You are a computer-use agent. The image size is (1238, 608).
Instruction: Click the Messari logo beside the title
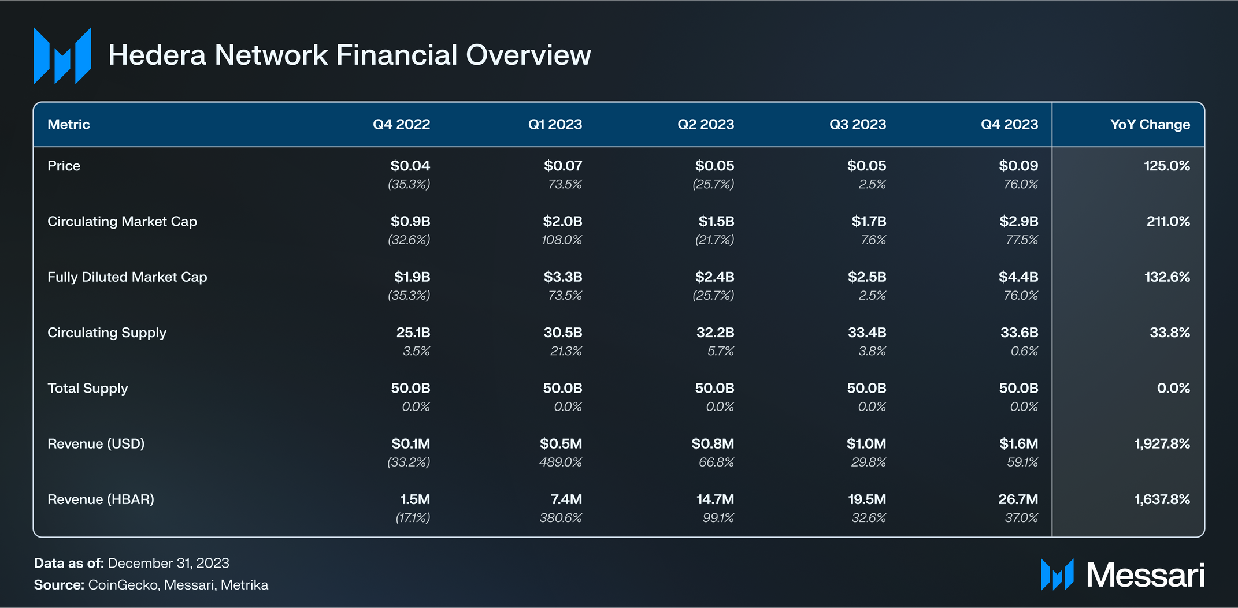click(62, 56)
